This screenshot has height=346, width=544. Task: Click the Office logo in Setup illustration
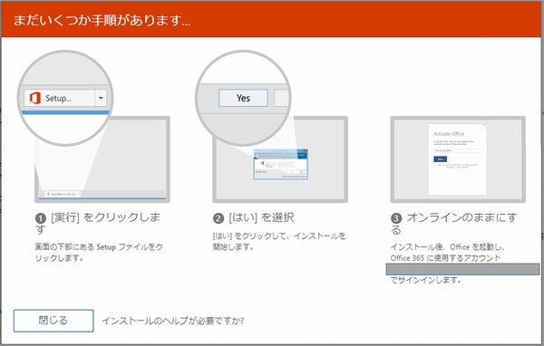[x=34, y=98]
